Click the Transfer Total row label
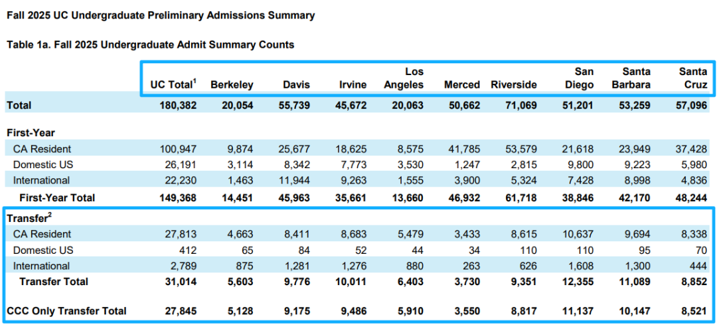Viewport: 717px width, 327px height. [x=54, y=282]
